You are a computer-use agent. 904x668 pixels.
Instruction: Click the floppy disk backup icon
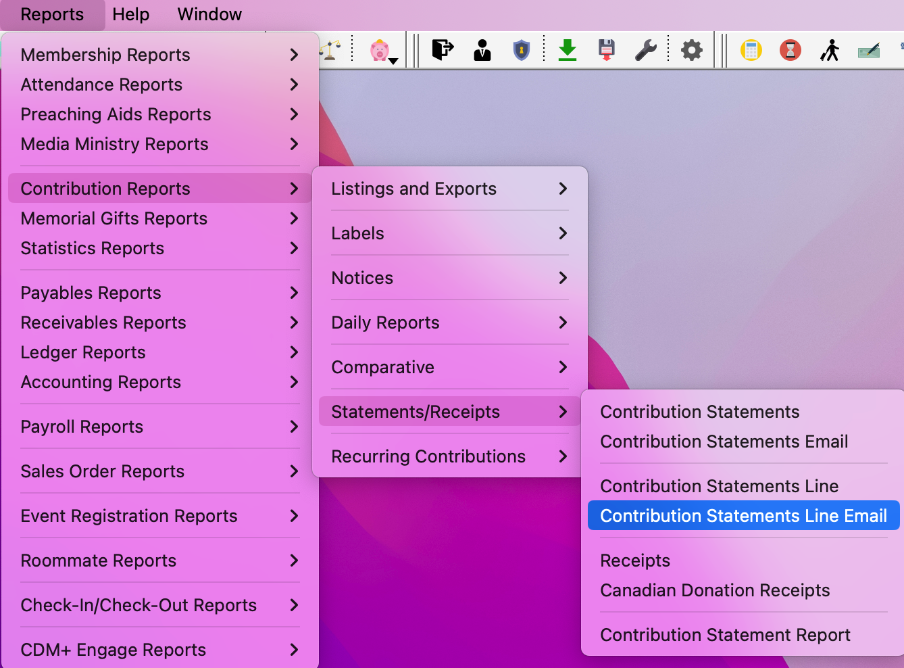(607, 50)
